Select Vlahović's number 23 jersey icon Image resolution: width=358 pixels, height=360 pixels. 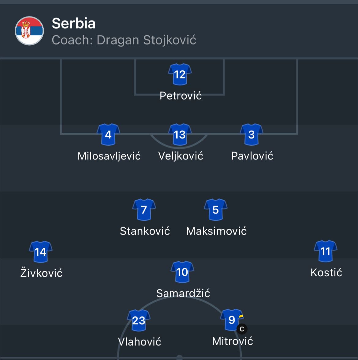(139, 320)
